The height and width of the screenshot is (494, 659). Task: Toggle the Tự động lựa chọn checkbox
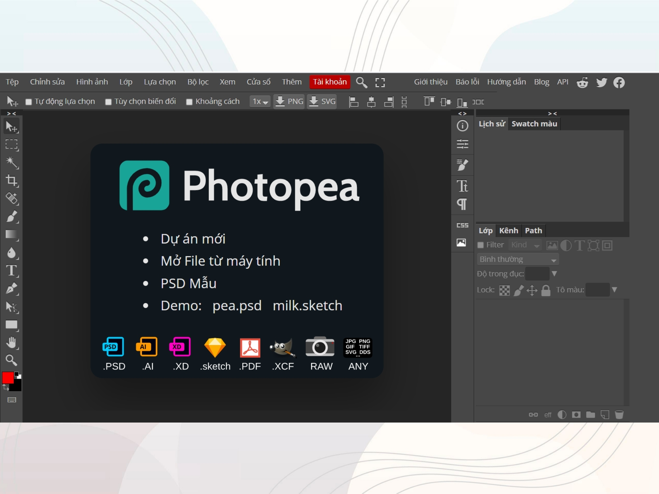click(29, 102)
